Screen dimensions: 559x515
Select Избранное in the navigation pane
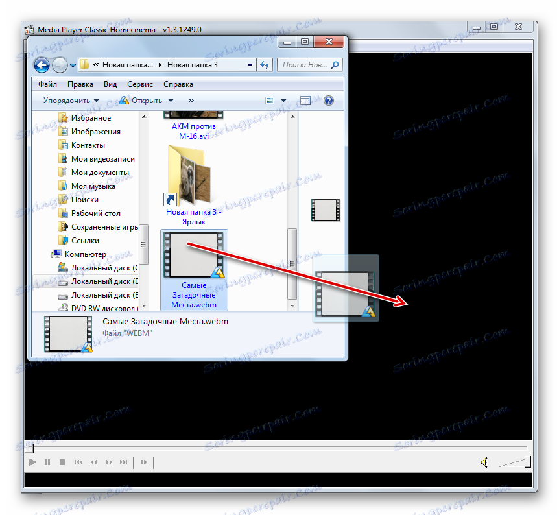pyautogui.click(x=85, y=117)
